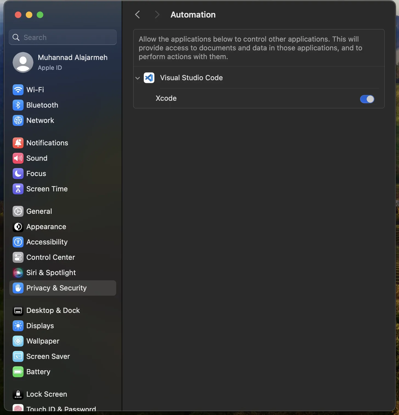Select the Accessibility icon

[18, 242]
